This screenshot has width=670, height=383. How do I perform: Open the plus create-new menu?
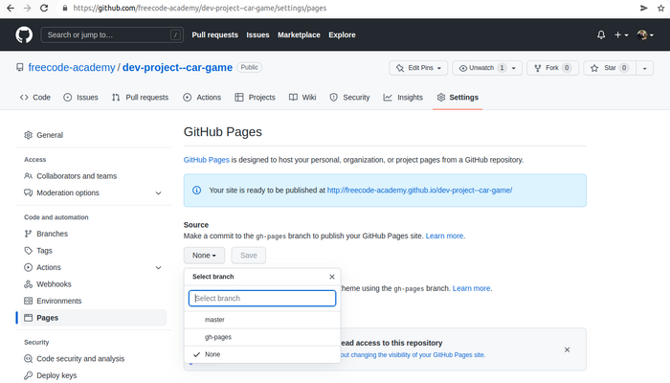click(x=621, y=34)
